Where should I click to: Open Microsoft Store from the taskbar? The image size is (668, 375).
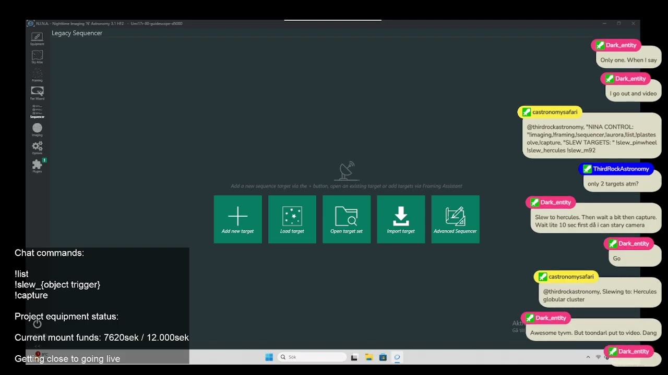[x=383, y=357]
